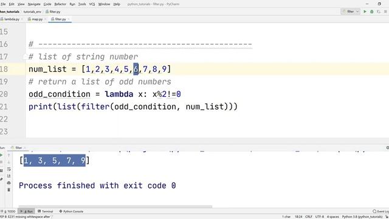Open the Help menu

tap(117, 4)
